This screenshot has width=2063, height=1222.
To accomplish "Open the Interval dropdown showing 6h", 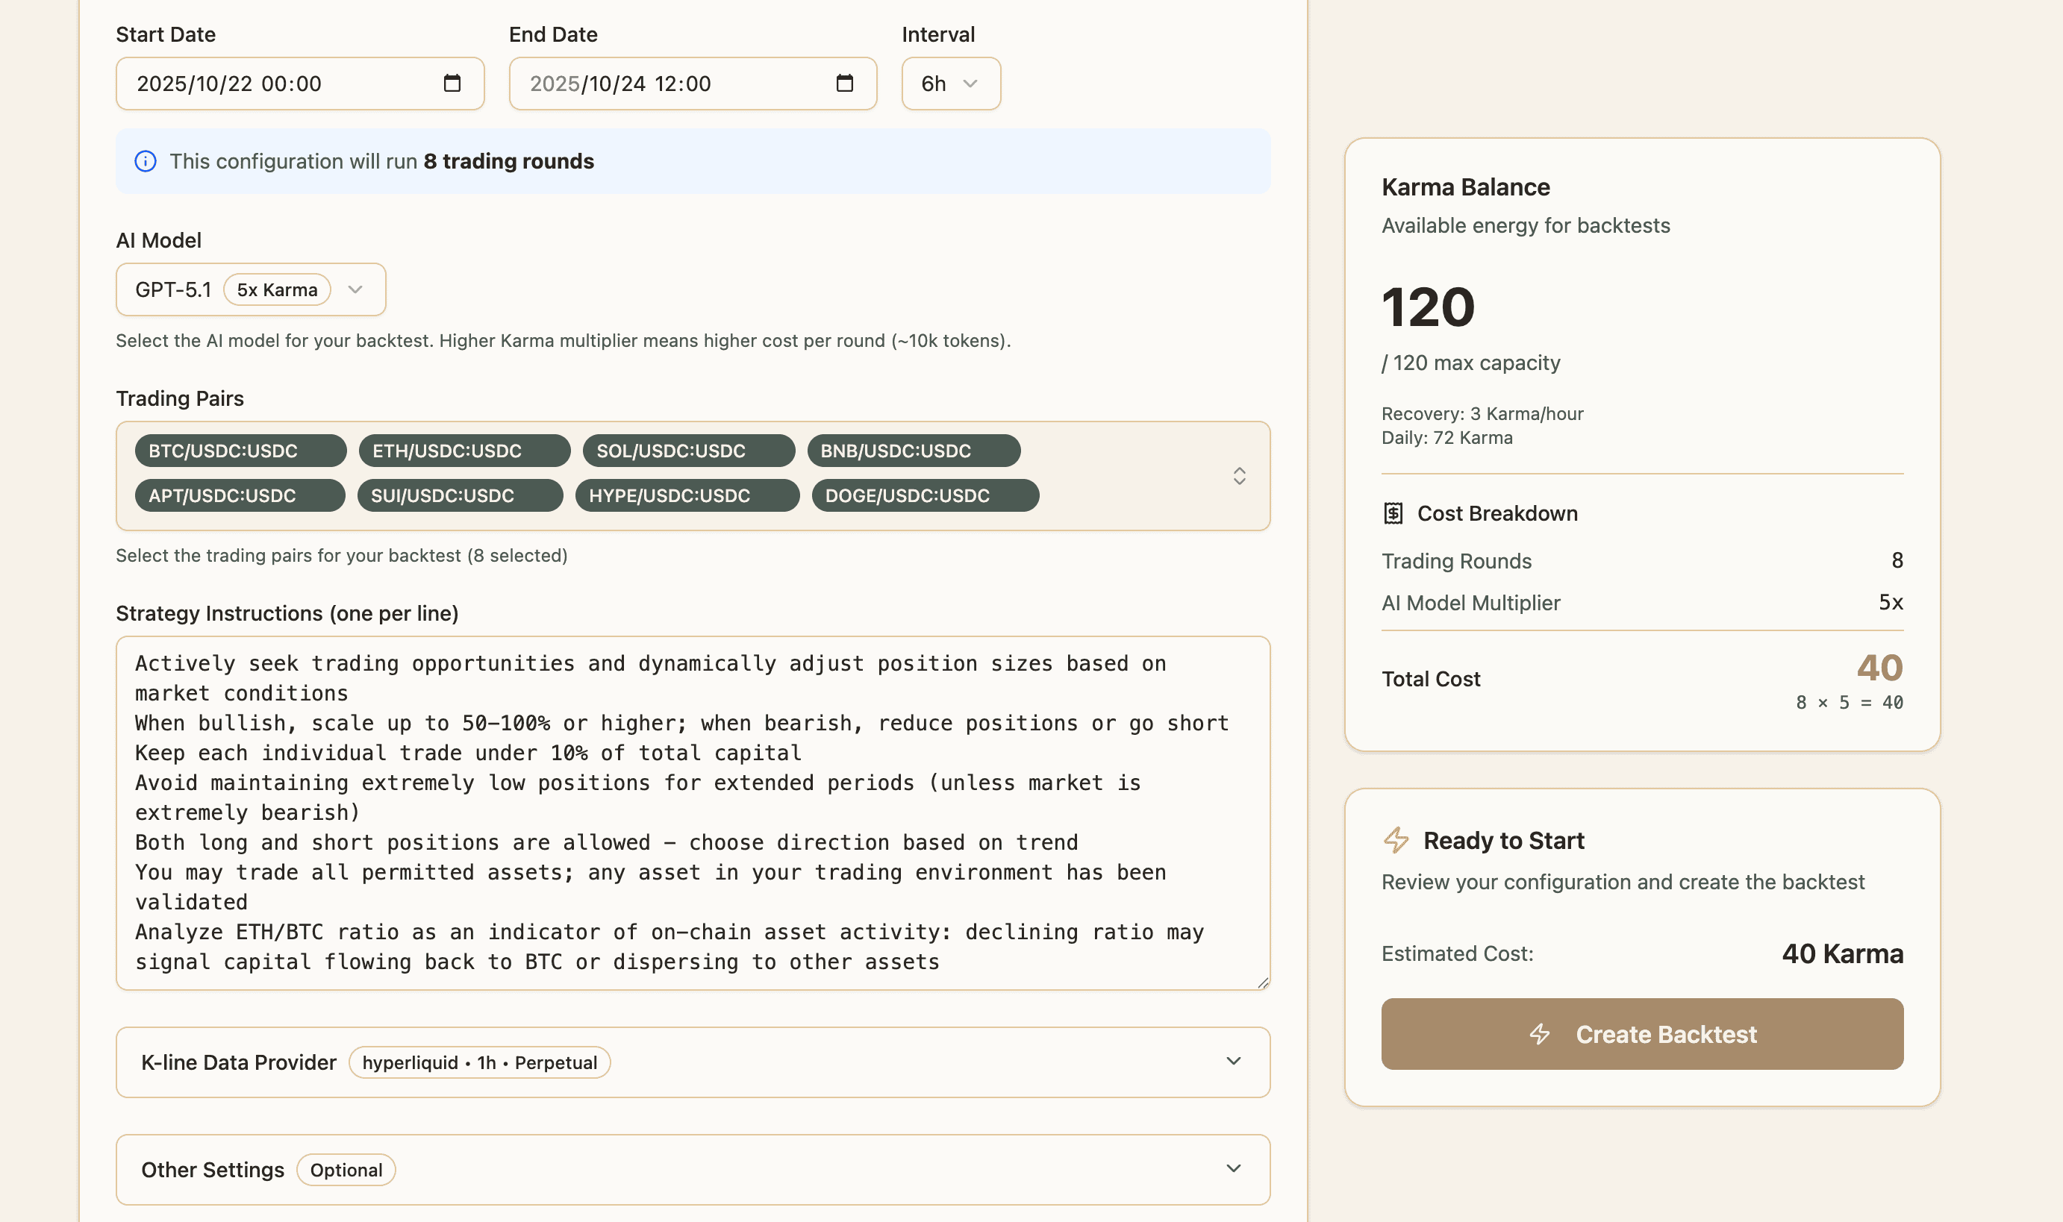I will pyautogui.click(x=951, y=83).
